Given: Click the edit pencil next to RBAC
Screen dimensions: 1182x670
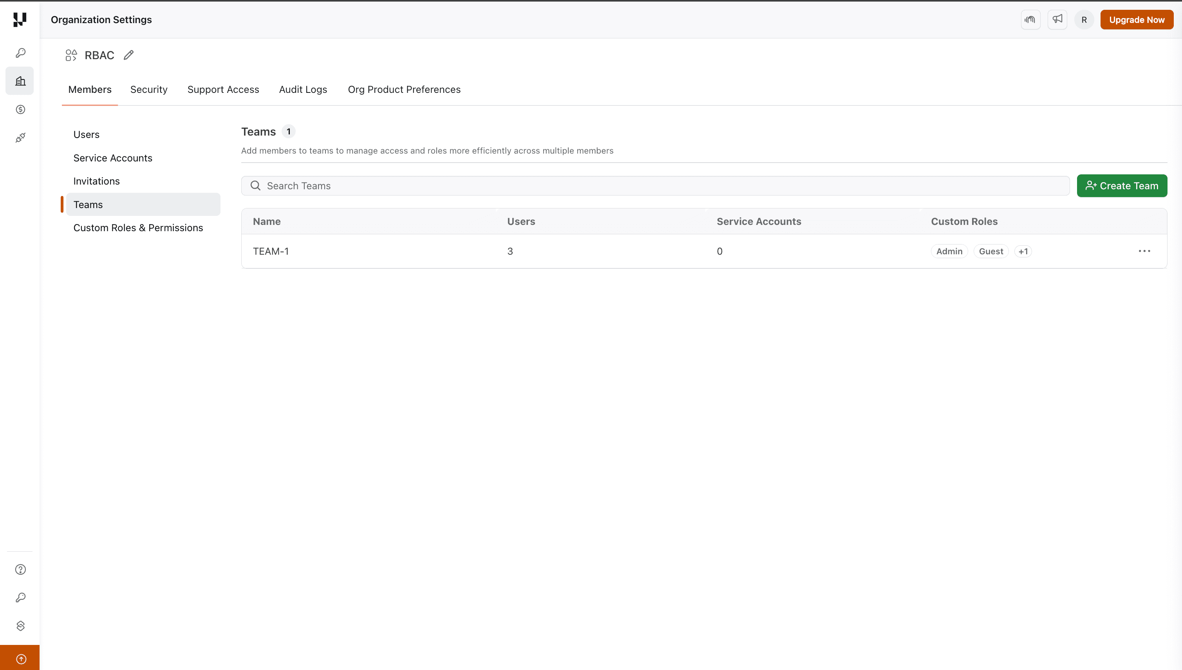Looking at the screenshot, I should point(128,55).
